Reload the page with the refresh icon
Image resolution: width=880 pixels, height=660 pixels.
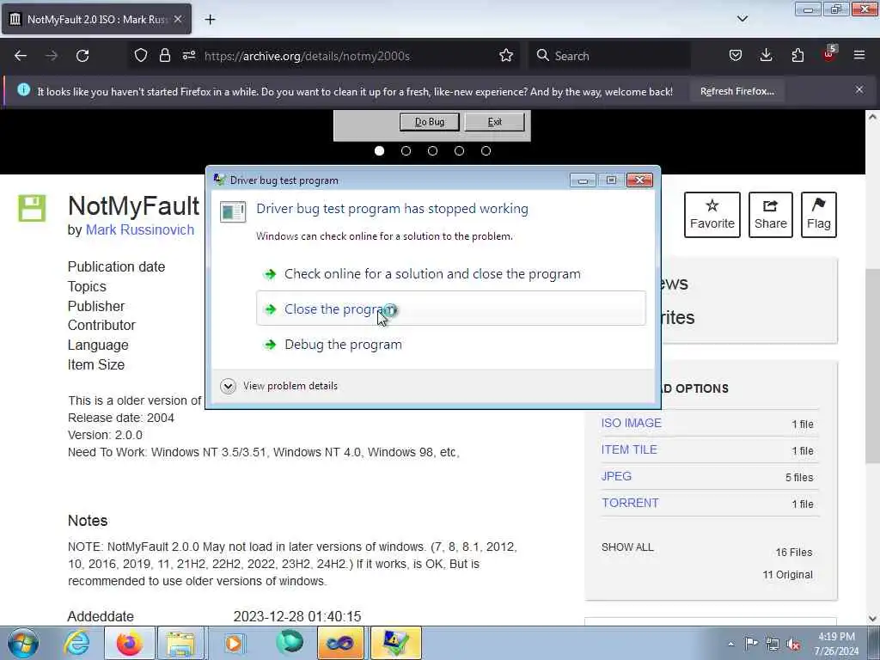[x=82, y=56]
